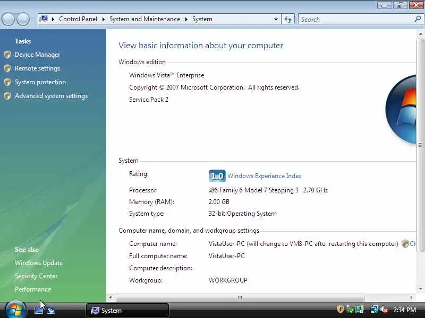Click Show Desktop quick launch icon
Screen dimensions: 425x318
pos(39,310)
